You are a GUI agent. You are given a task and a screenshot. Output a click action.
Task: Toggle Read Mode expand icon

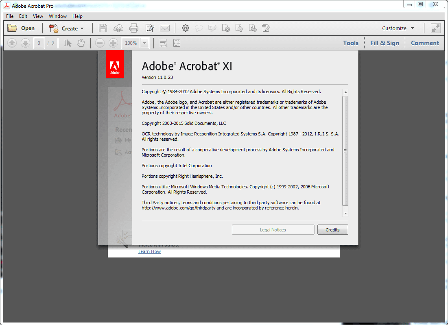(x=435, y=28)
